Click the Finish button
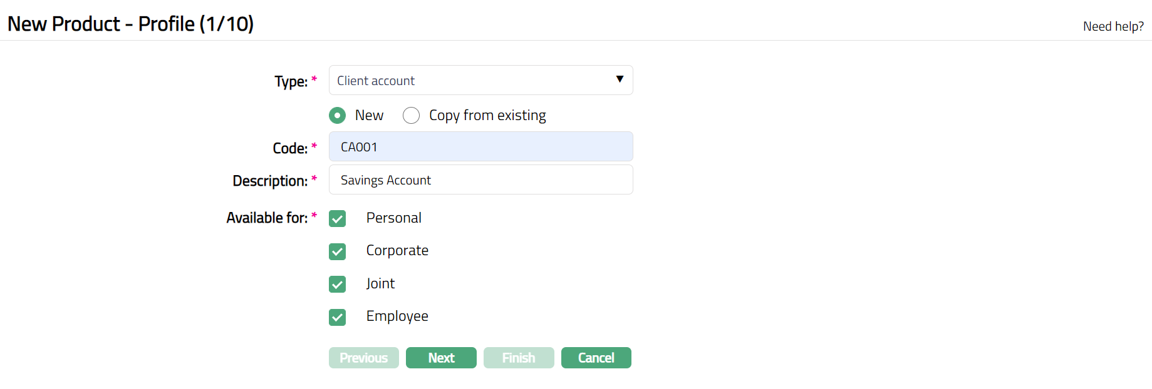The image size is (1152, 389). (518, 358)
